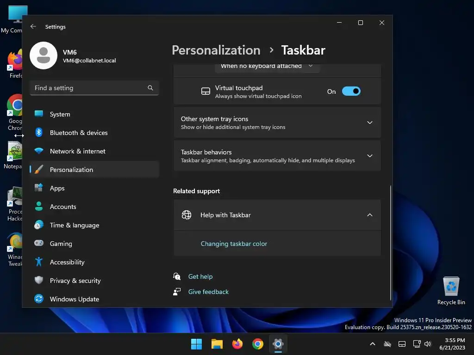The width and height of the screenshot is (474, 355).
Task: Open Apps settings category
Action: pos(94,188)
